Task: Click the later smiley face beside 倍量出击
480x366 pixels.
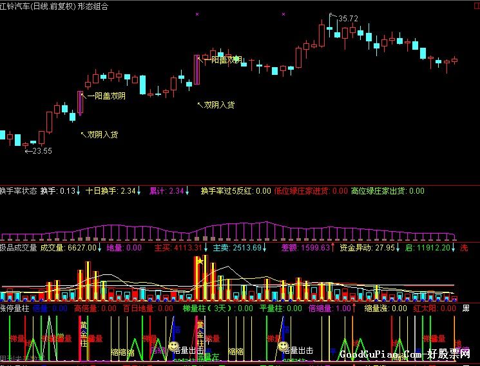Action: point(283,347)
